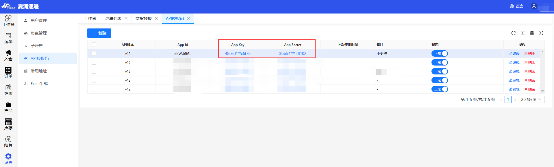This screenshot has width=554, height=167.
Task: Toggle fullscreen with the expand icon
Action: coord(541,33)
